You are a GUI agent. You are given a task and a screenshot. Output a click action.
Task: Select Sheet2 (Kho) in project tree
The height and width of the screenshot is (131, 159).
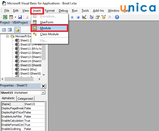[x=28, y=69]
